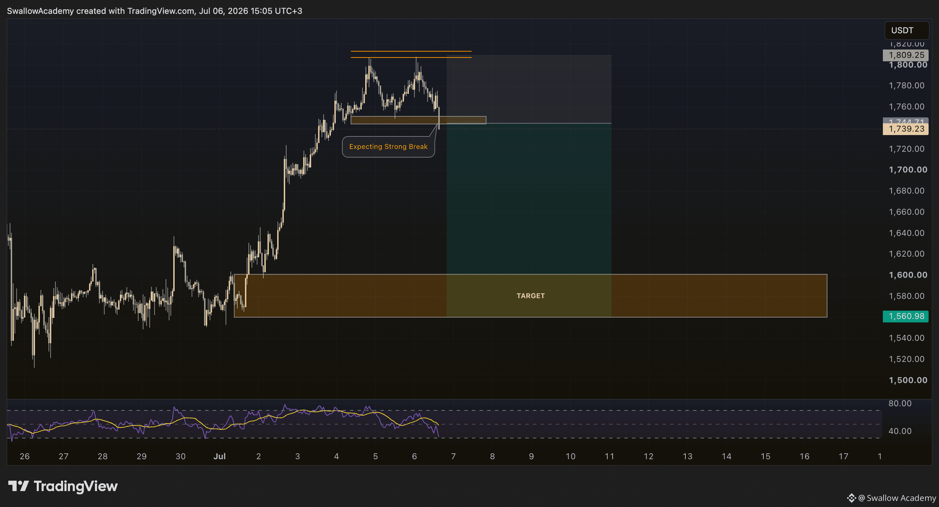Click the 11 date label on time axis
939x507 pixels.
click(x=609, y=456)
